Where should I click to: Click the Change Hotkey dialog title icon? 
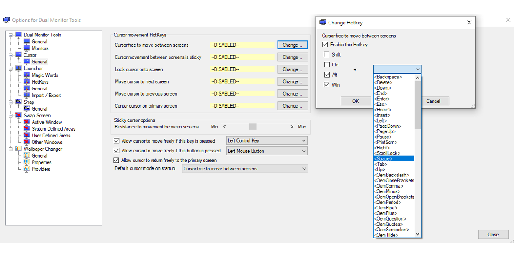click(323, 22)
